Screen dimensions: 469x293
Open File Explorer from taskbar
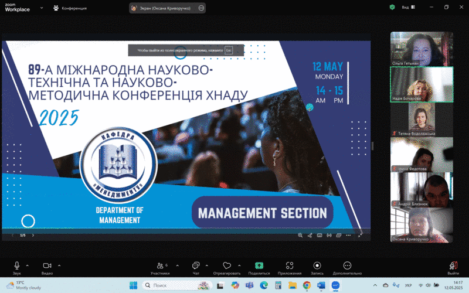click(x=292, y=285)
